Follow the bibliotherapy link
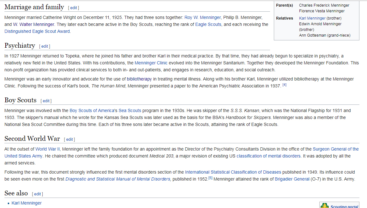Viewport: 367px width, 208px height. (x=139, y=79)
